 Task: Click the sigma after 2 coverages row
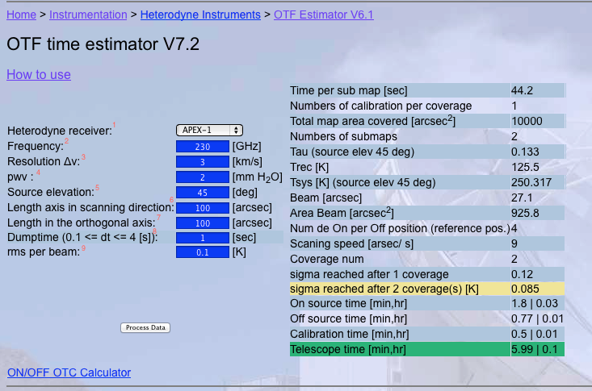point(426,288)
